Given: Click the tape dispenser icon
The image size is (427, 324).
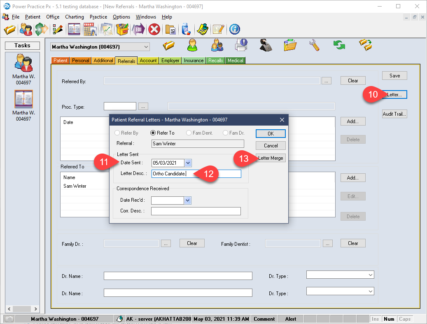Looking at the screenshot, I should [x=266, y=45].
